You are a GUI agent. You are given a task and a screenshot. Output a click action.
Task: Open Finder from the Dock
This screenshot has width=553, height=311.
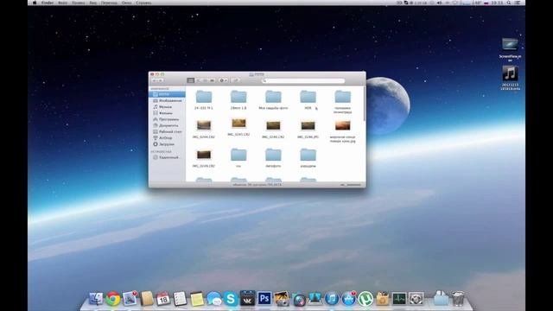pyautogui.click(x=96, y=299)
